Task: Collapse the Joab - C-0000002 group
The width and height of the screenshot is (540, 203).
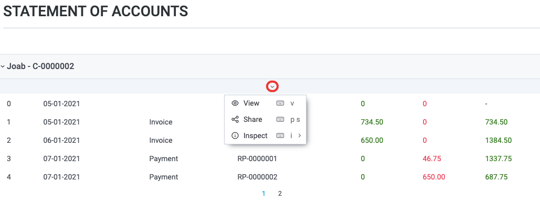Action: tap(3, 66)
